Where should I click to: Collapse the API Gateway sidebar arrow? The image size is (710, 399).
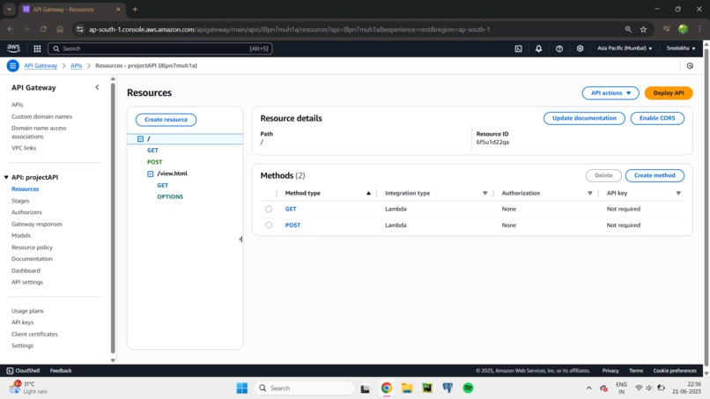(97, 87)
